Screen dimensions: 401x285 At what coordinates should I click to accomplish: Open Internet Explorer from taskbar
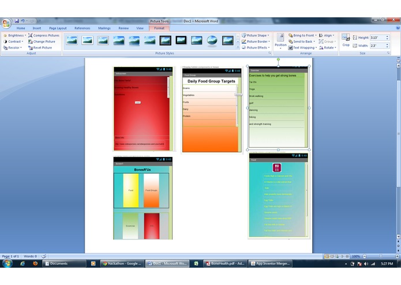pyautogui.click(x=23, y=263)
